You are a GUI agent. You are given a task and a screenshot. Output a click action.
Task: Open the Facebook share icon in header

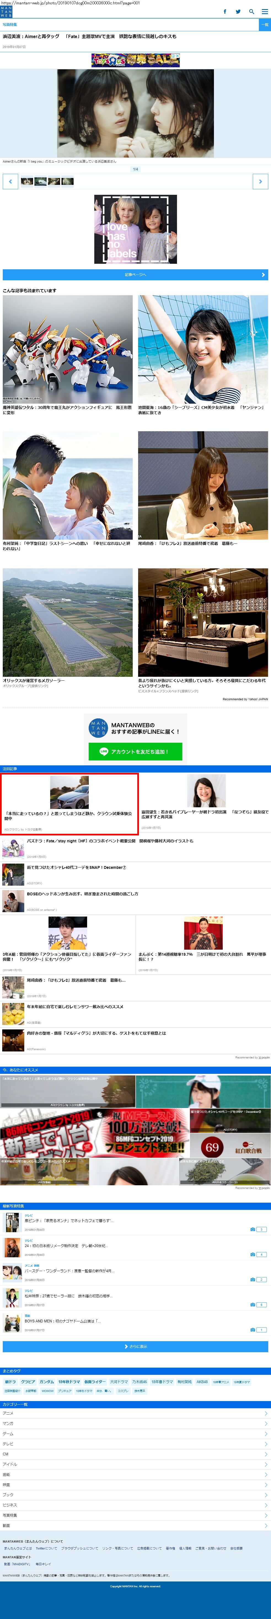tap(225, 11)
